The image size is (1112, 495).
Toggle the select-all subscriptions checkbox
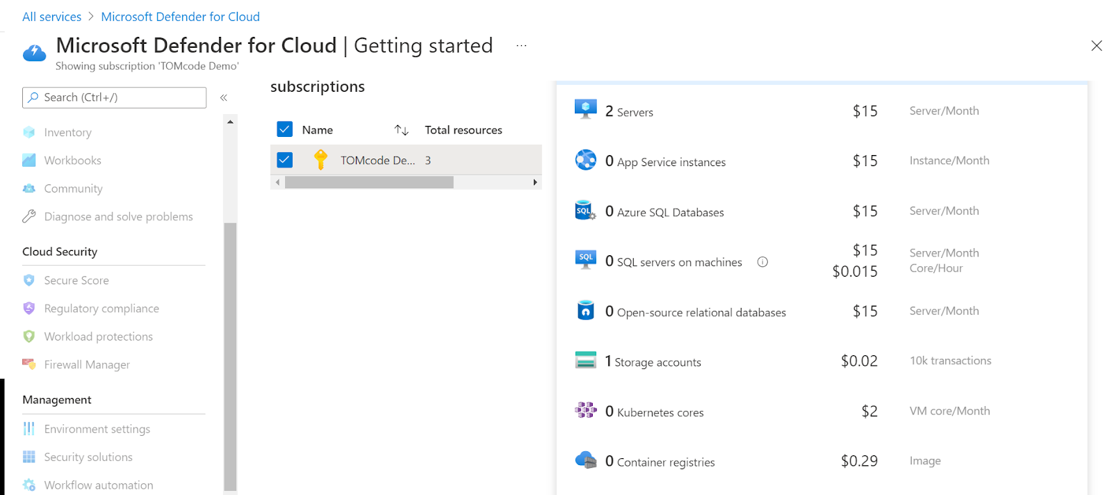pyautogui.click(x=285, y=129)
